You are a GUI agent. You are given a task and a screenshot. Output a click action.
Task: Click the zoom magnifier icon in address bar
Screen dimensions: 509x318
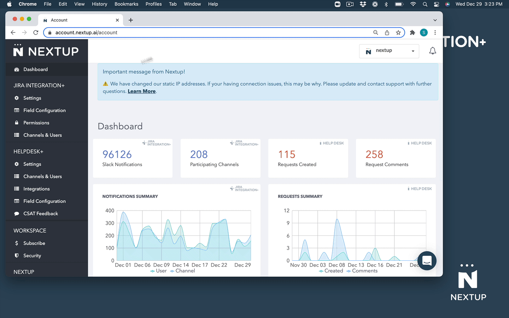coord(376,33)
